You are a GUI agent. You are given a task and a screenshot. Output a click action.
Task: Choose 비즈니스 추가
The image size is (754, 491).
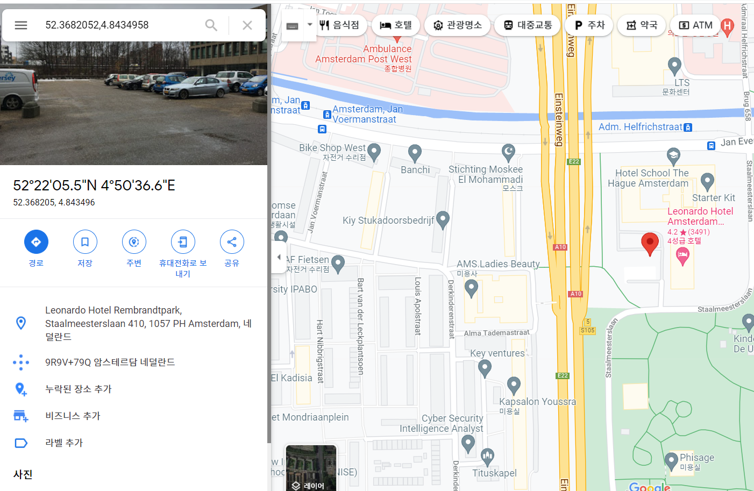coord(133,416)
